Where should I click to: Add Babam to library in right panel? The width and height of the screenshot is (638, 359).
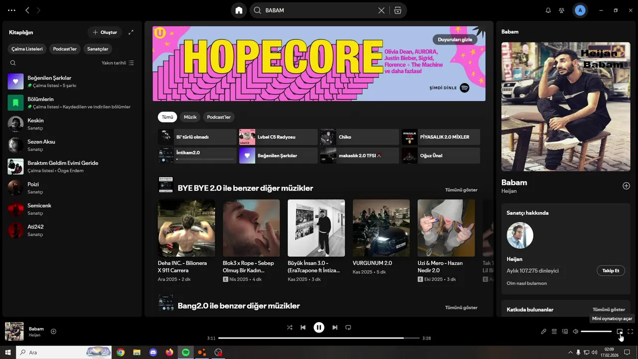point(626,186)
